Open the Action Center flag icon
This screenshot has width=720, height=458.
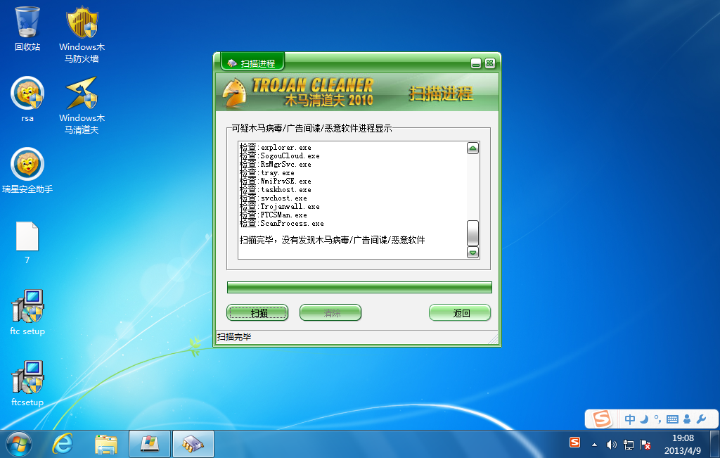[645, 444]
